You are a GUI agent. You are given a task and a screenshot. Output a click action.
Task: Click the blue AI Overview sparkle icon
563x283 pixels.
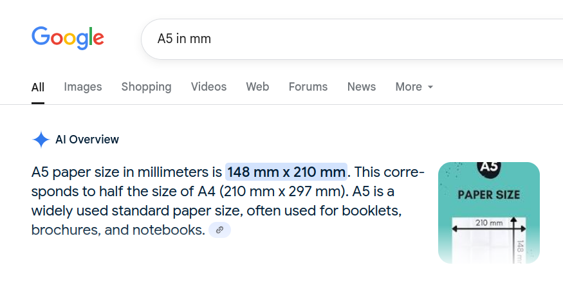[x=41, y=140]
